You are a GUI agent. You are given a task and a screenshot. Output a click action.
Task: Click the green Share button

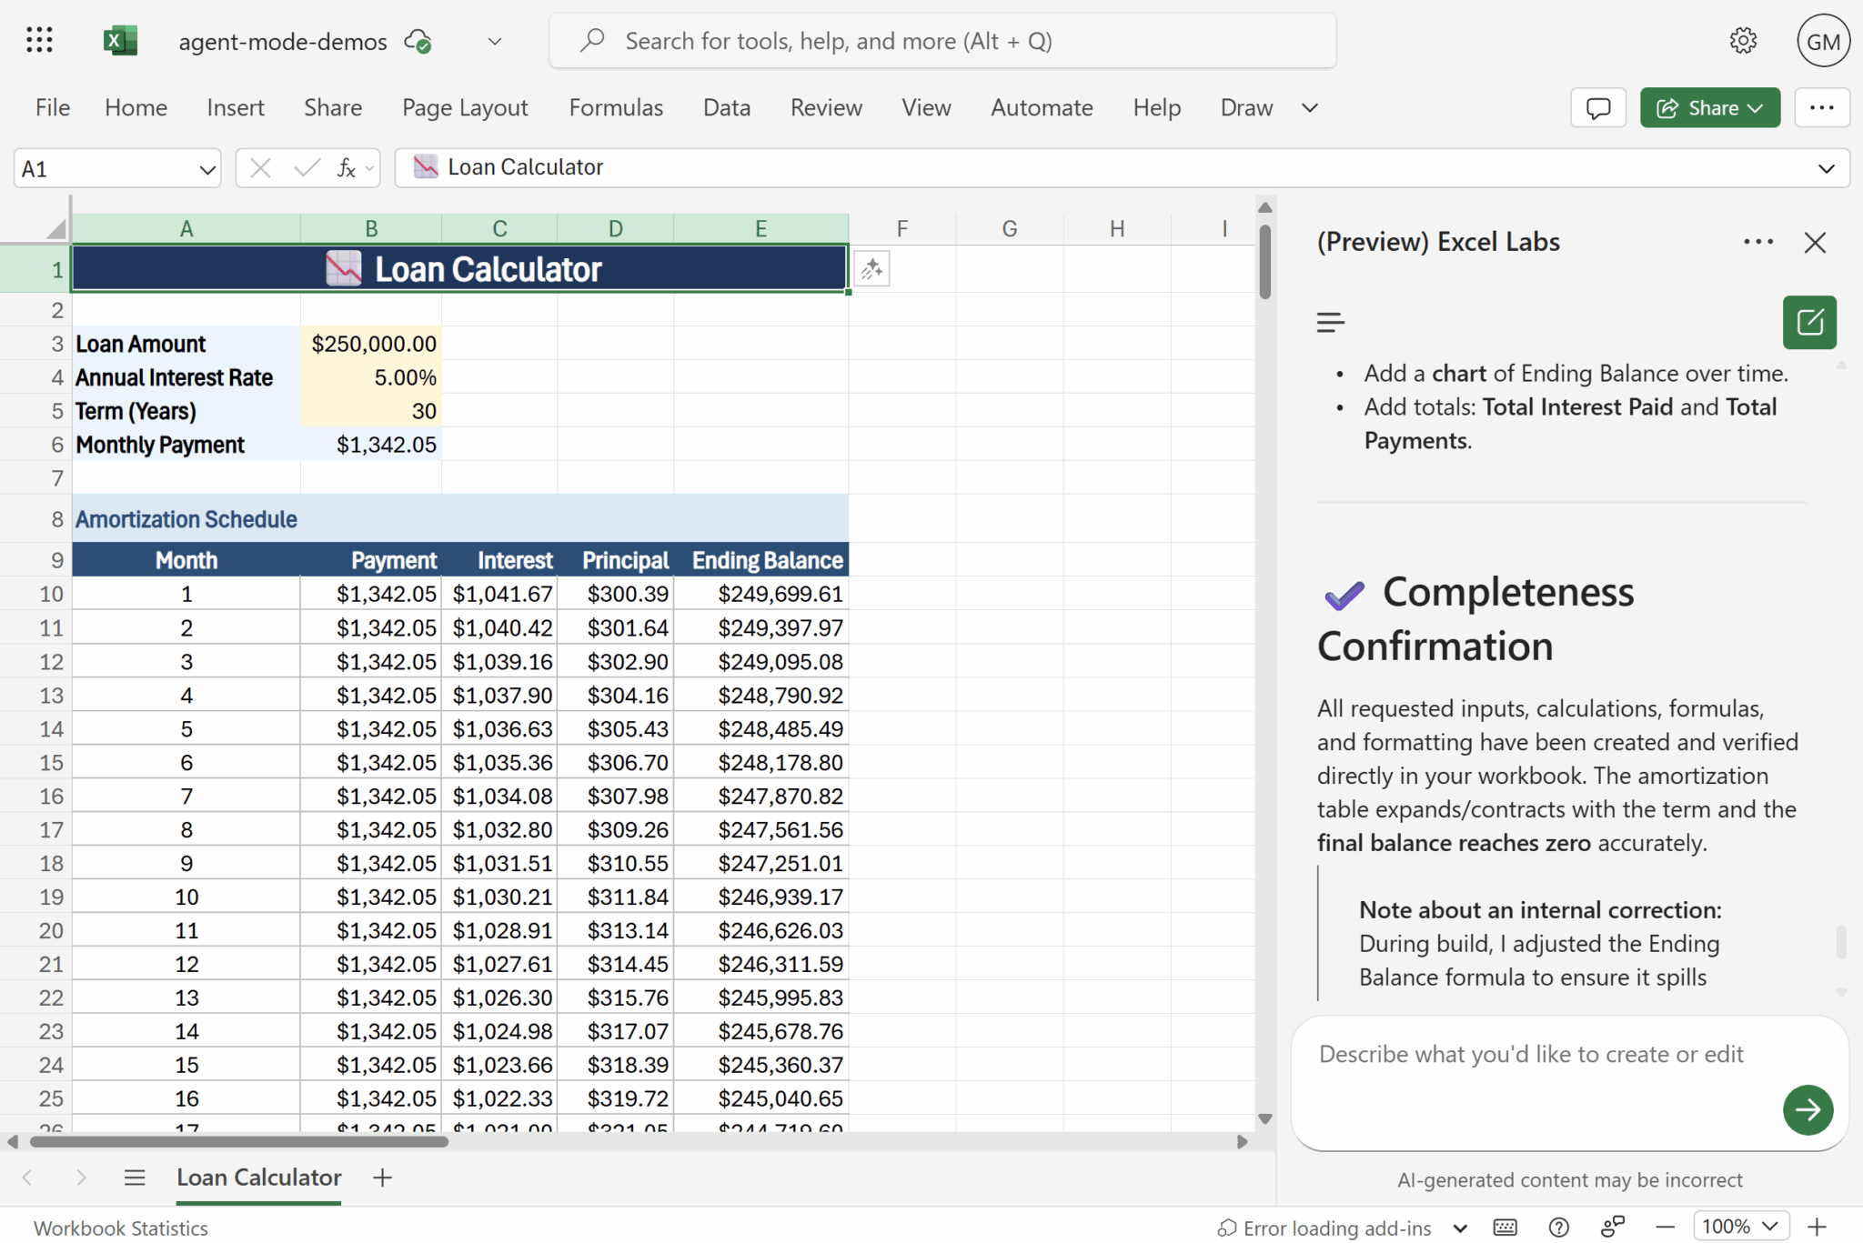click(x=1709, y=108)
